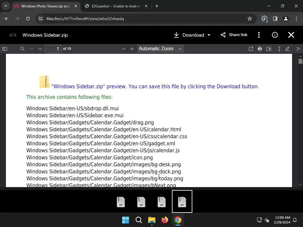Toggle the PDF viewer sidebar

click(x=5, y=49)
